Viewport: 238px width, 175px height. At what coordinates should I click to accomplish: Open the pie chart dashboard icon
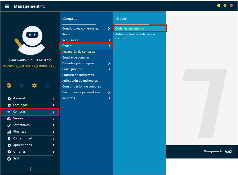coord(9,85)
